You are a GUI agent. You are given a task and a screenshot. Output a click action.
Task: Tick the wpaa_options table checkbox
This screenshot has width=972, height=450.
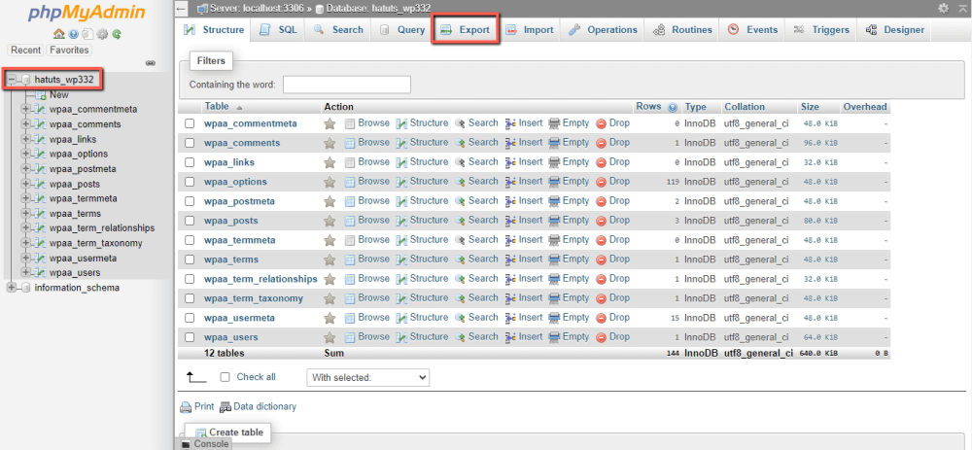(191, 182)
